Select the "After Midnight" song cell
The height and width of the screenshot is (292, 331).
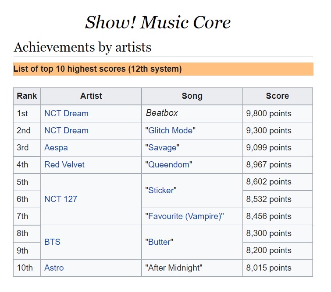192,268
